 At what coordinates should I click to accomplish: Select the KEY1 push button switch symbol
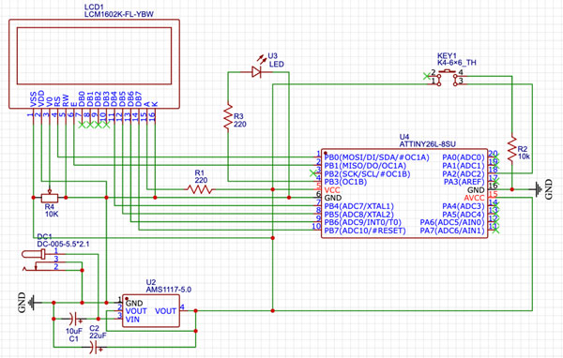coord(448,77)
